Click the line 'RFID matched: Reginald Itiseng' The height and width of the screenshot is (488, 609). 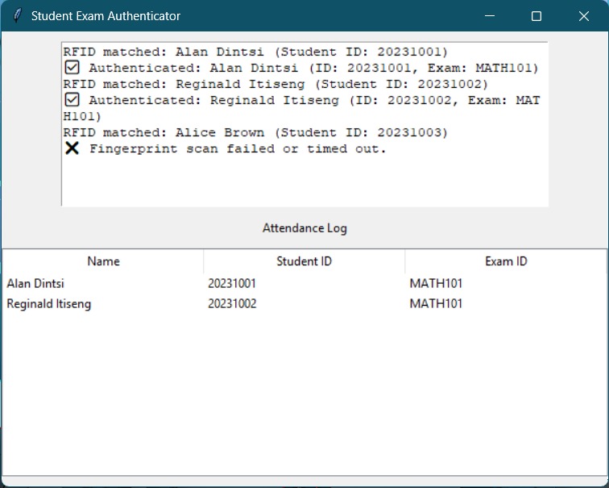click(x=275, y=84)
